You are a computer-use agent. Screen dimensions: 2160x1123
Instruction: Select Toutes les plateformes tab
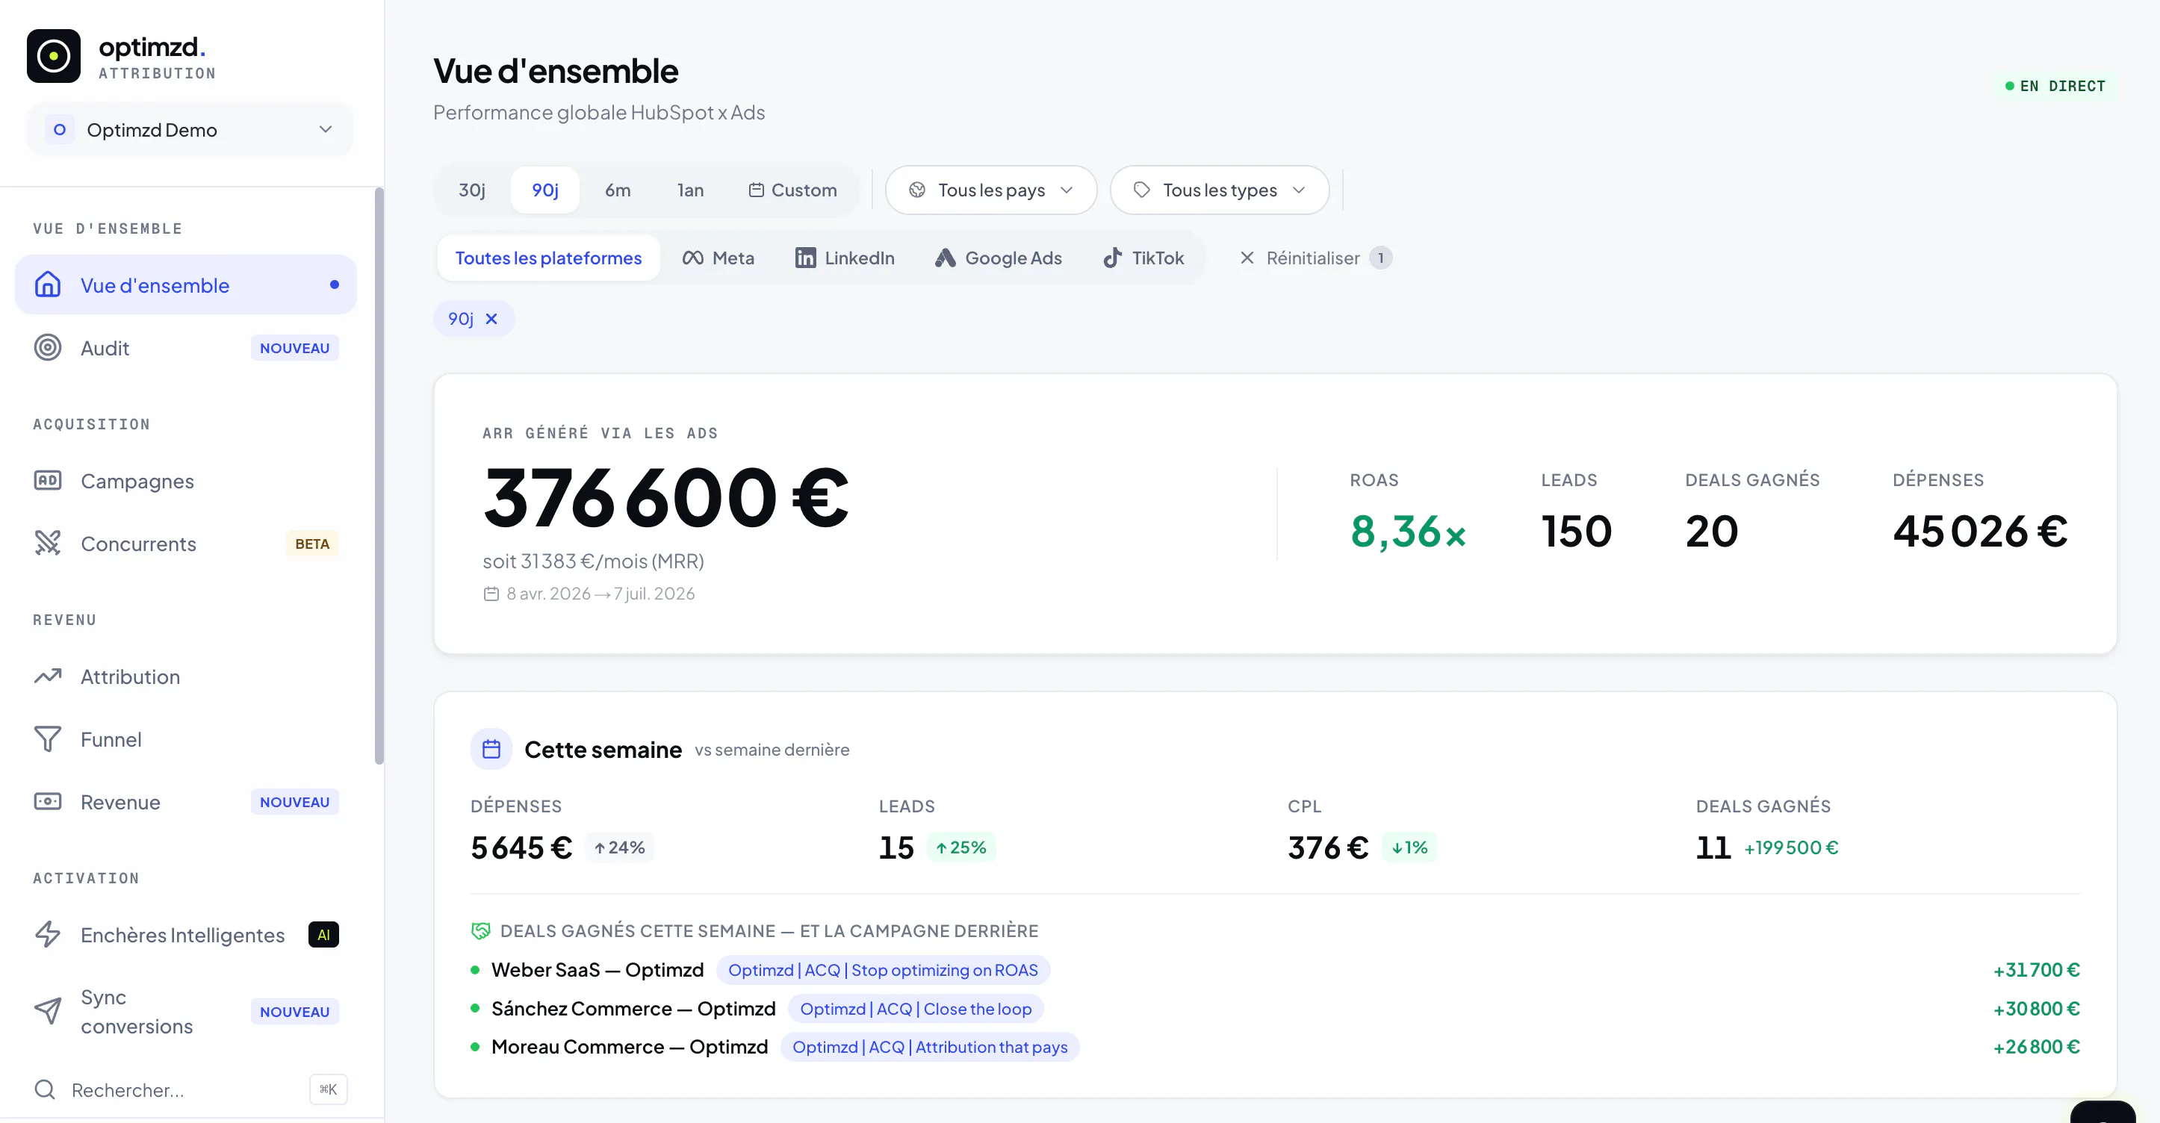click(548, 258)
